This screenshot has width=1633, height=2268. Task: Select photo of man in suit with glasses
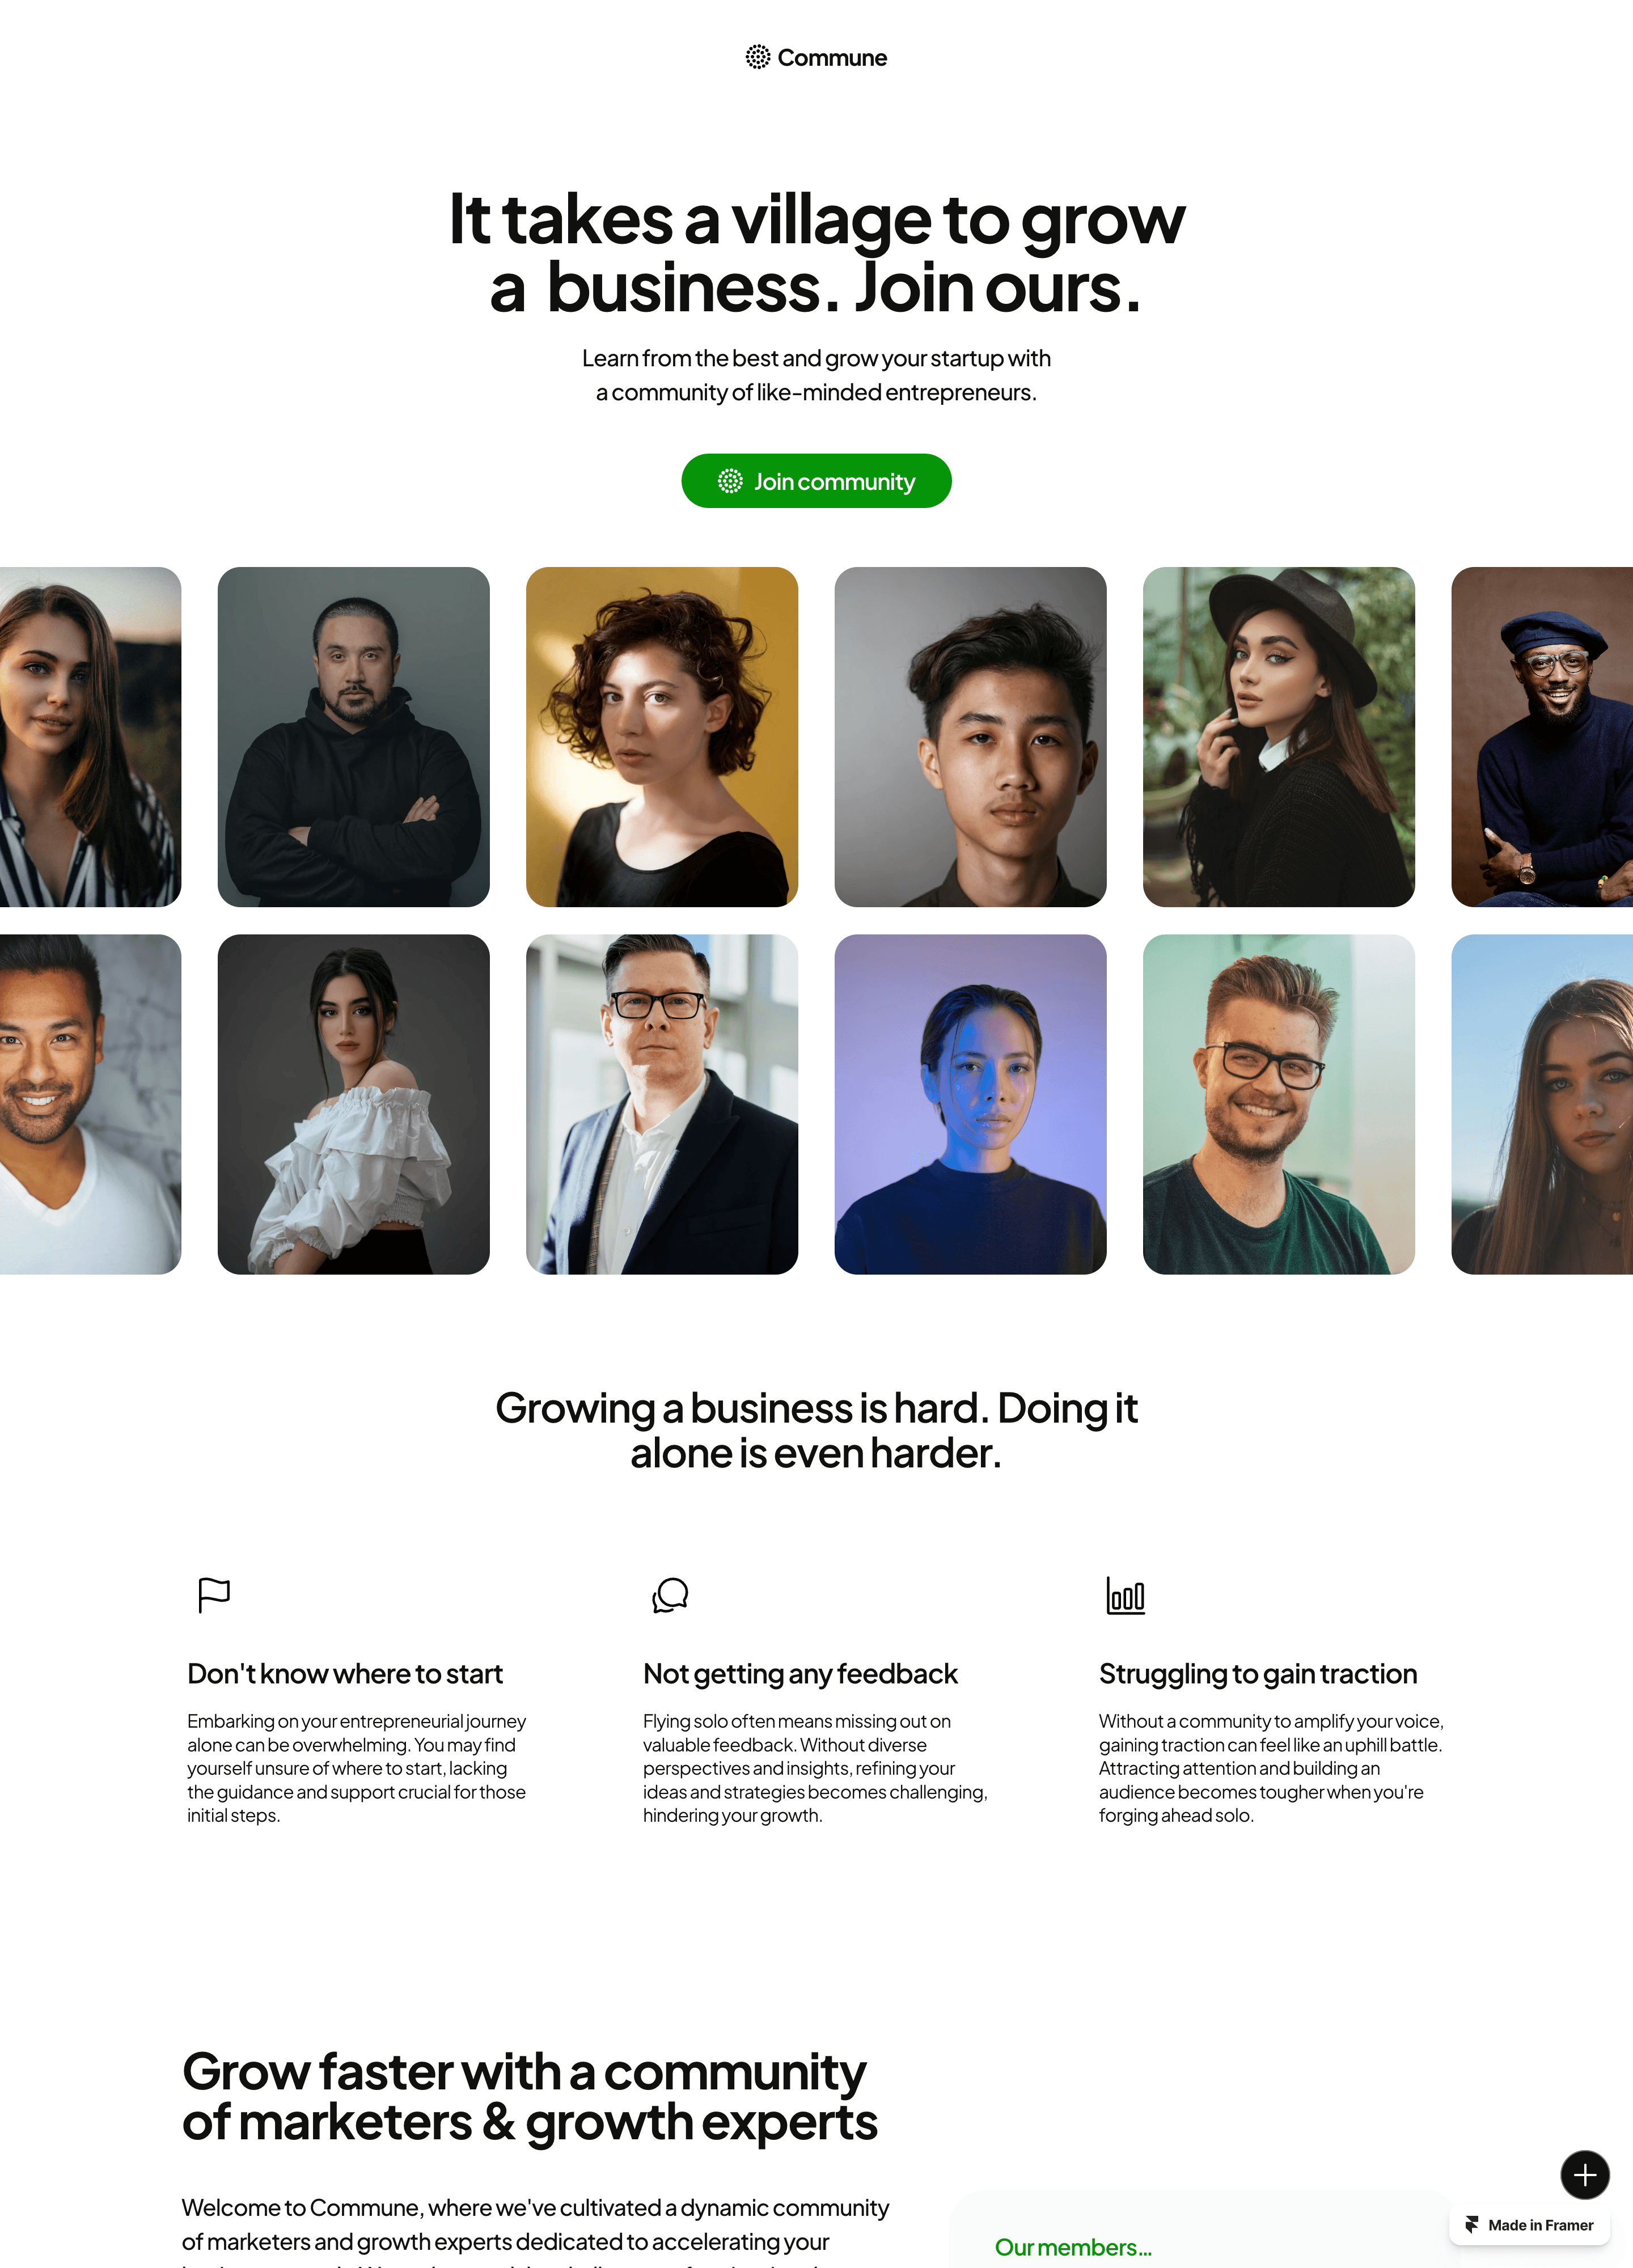click(662, 1104)
